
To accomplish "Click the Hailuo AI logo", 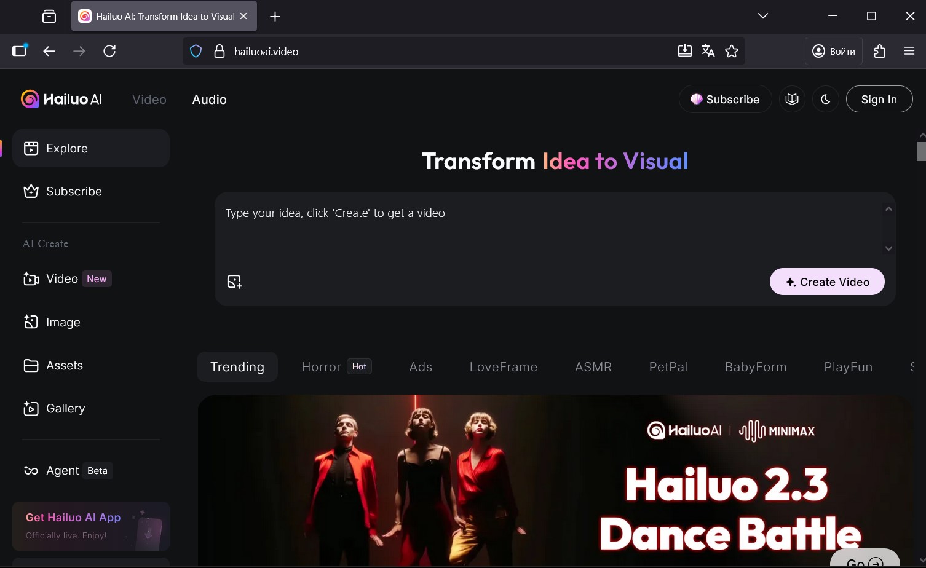I will pos(61,99).
